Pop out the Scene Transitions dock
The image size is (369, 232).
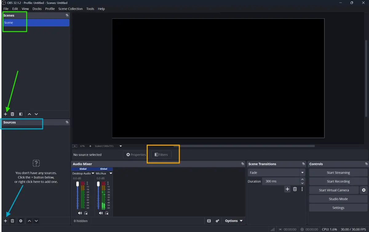point(304,164)
